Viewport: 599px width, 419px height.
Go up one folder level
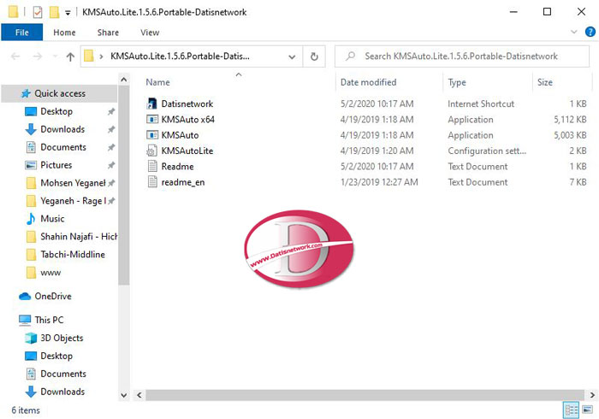70,56
